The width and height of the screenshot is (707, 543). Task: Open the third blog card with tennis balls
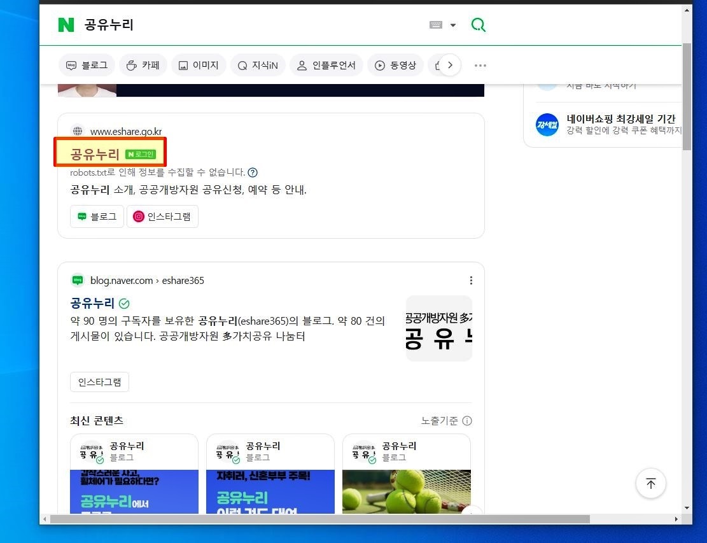pyautogui.click(x=406, y=474)
